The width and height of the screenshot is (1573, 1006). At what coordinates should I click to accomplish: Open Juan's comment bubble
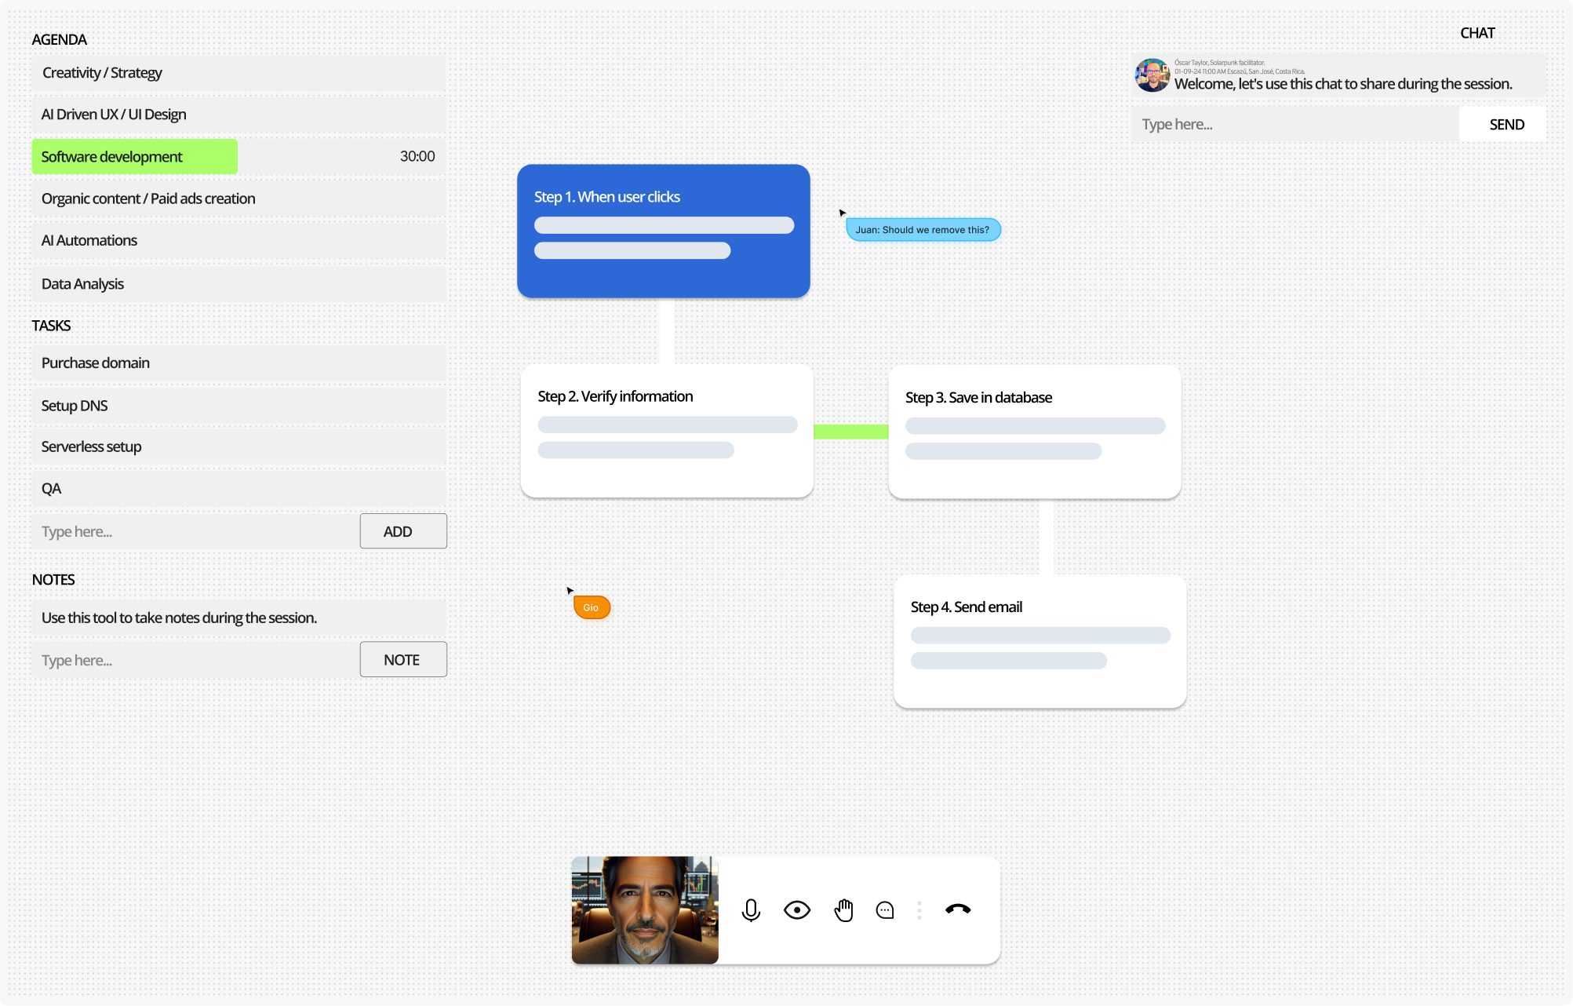[923, 230]
